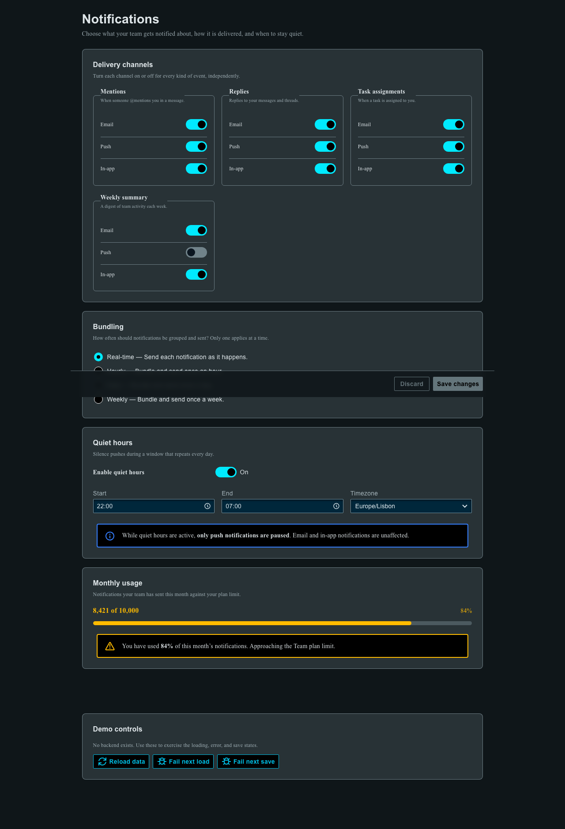Click the bug icon in Fail next load

[x=162, y=761]
